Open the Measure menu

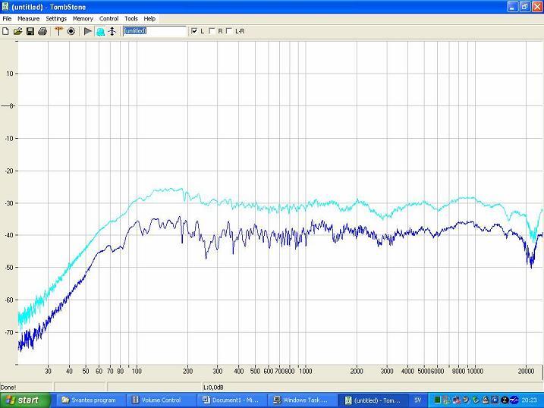(28, 19)
